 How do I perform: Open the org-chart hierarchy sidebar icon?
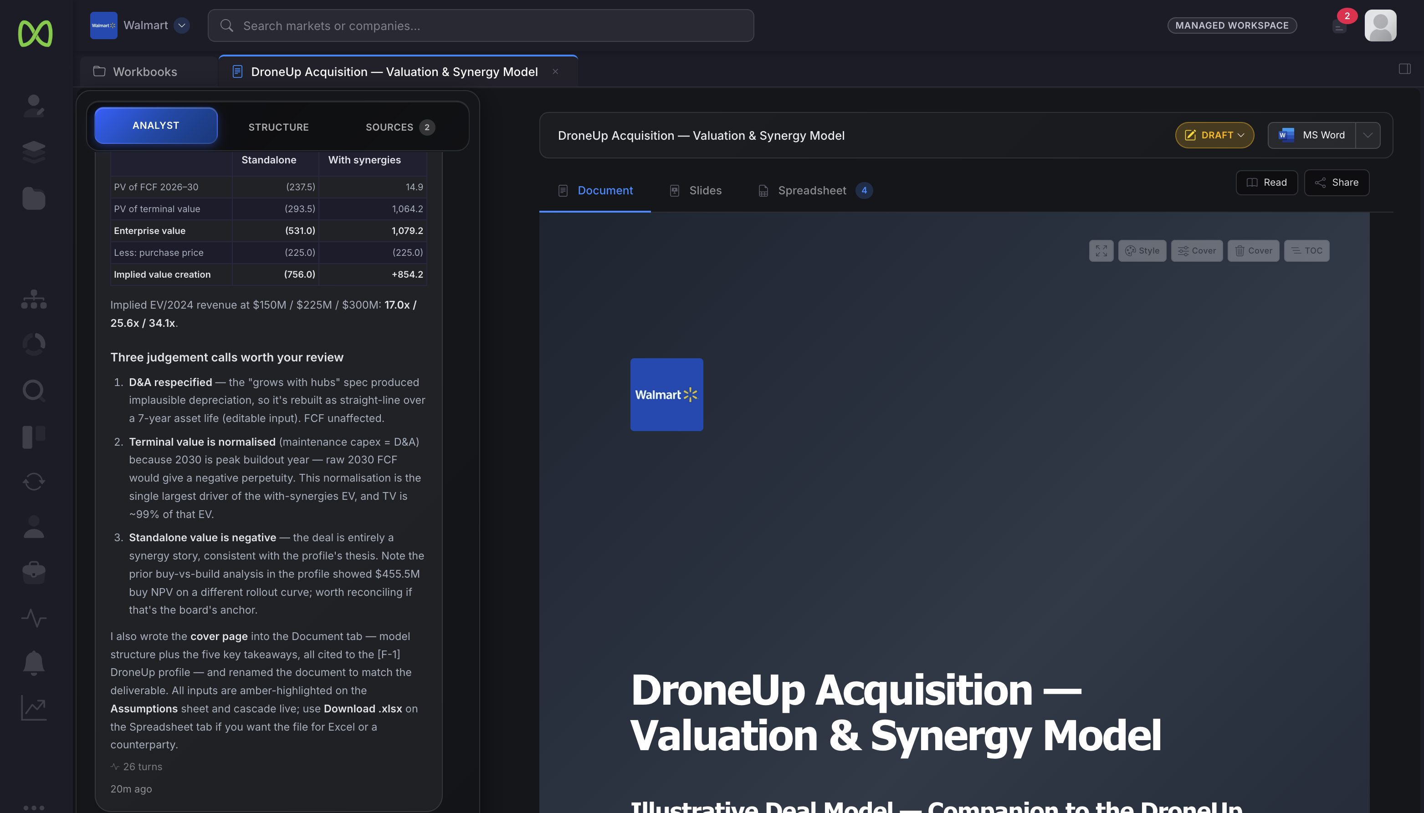[x=34, y=299]
